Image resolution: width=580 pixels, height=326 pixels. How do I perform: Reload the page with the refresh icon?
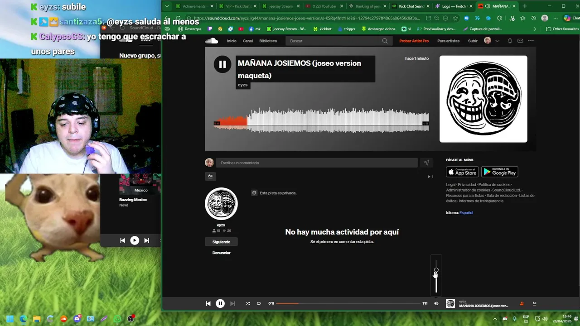pyautogui.click(x=178, y=18)
